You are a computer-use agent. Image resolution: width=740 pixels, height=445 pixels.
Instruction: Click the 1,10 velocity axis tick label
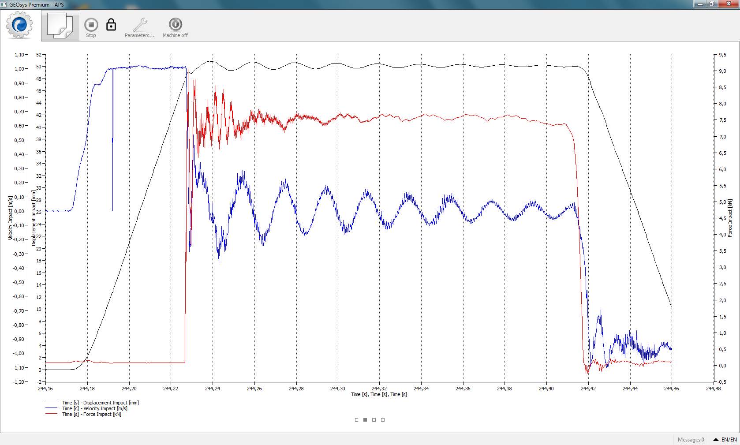(x=19, y=55)
